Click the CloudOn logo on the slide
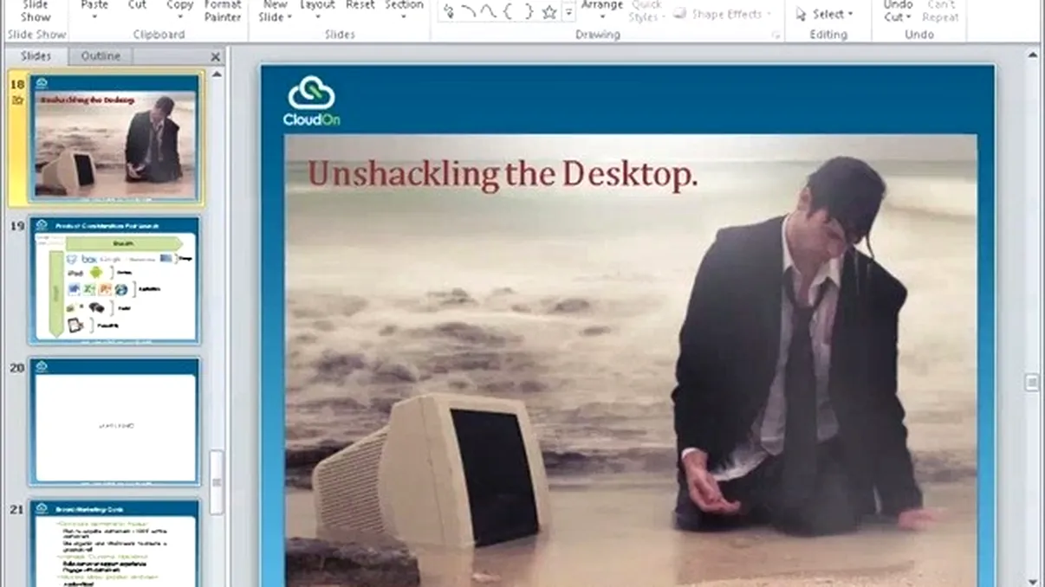This screenshot has height=587, width=1045. point(311,100)
